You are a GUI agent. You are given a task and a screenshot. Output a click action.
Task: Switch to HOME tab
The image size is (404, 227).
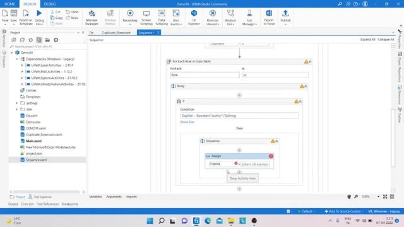point(9,4)
